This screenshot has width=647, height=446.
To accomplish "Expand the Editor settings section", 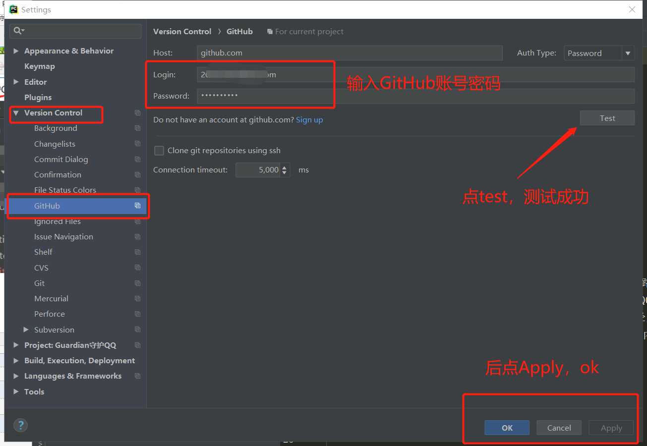I will pyautogui.click(x=16, y=82).
